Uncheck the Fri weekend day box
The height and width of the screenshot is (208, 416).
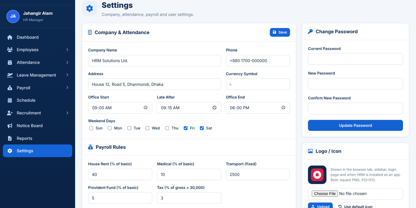(186, 128)
